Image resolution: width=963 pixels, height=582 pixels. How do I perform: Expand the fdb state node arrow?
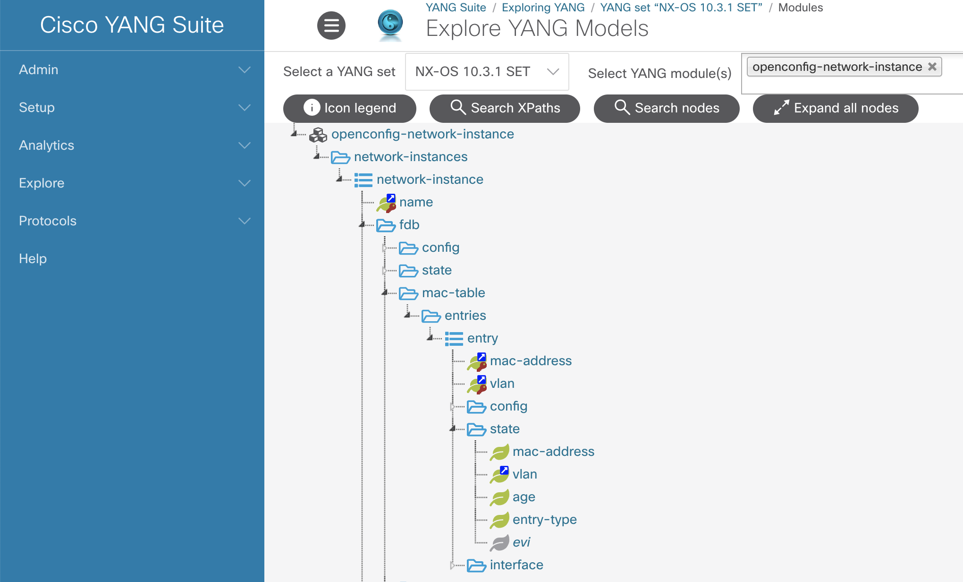click(385, 270)
